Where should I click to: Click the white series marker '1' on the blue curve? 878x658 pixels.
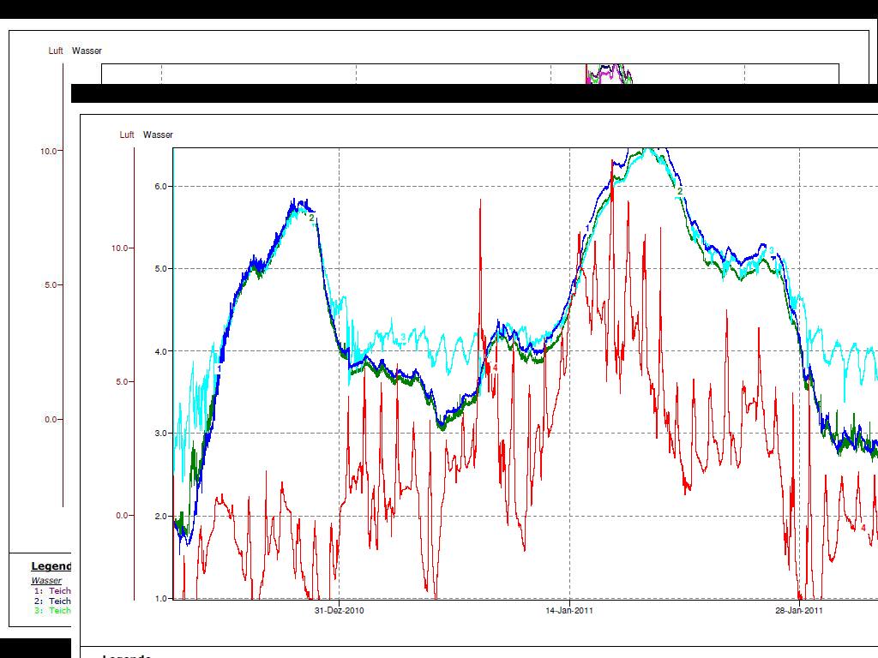[x=219, y=368]
